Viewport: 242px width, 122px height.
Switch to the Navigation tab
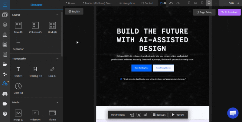click(x=127, y=3)
